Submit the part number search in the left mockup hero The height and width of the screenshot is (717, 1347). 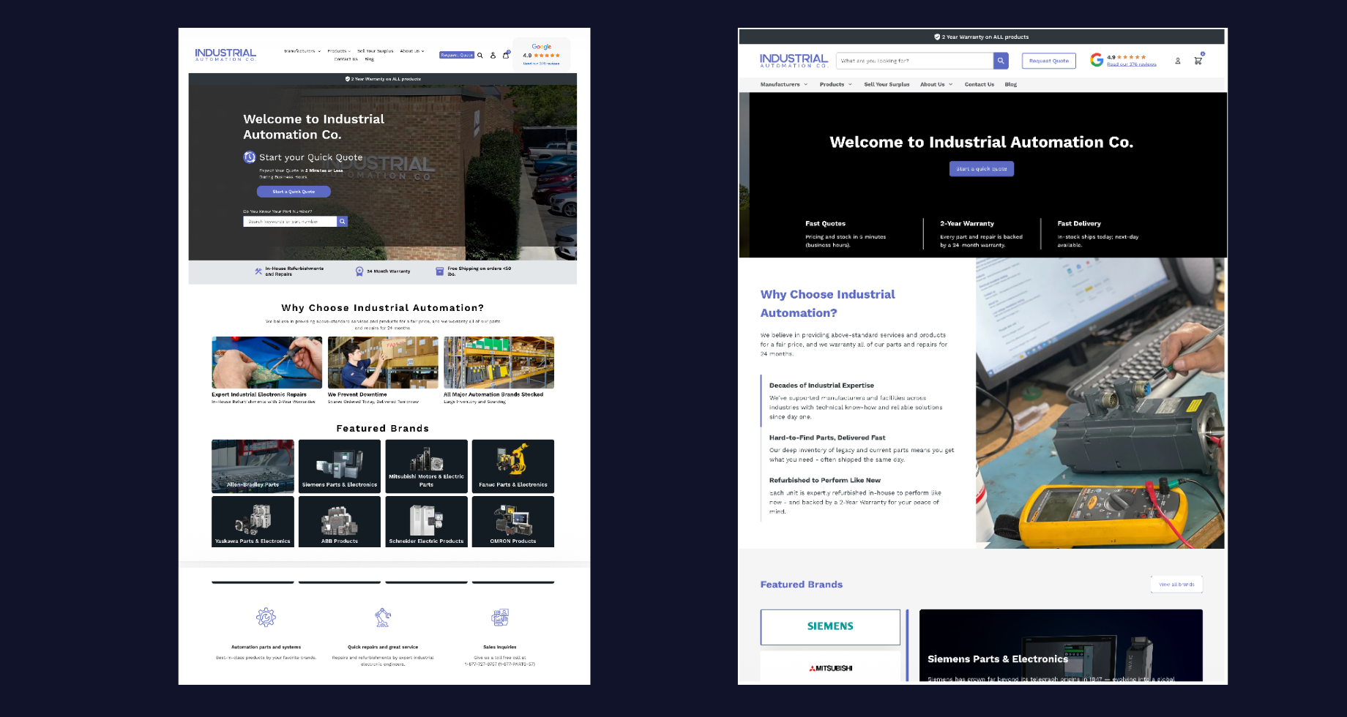[x=343, y=221]
